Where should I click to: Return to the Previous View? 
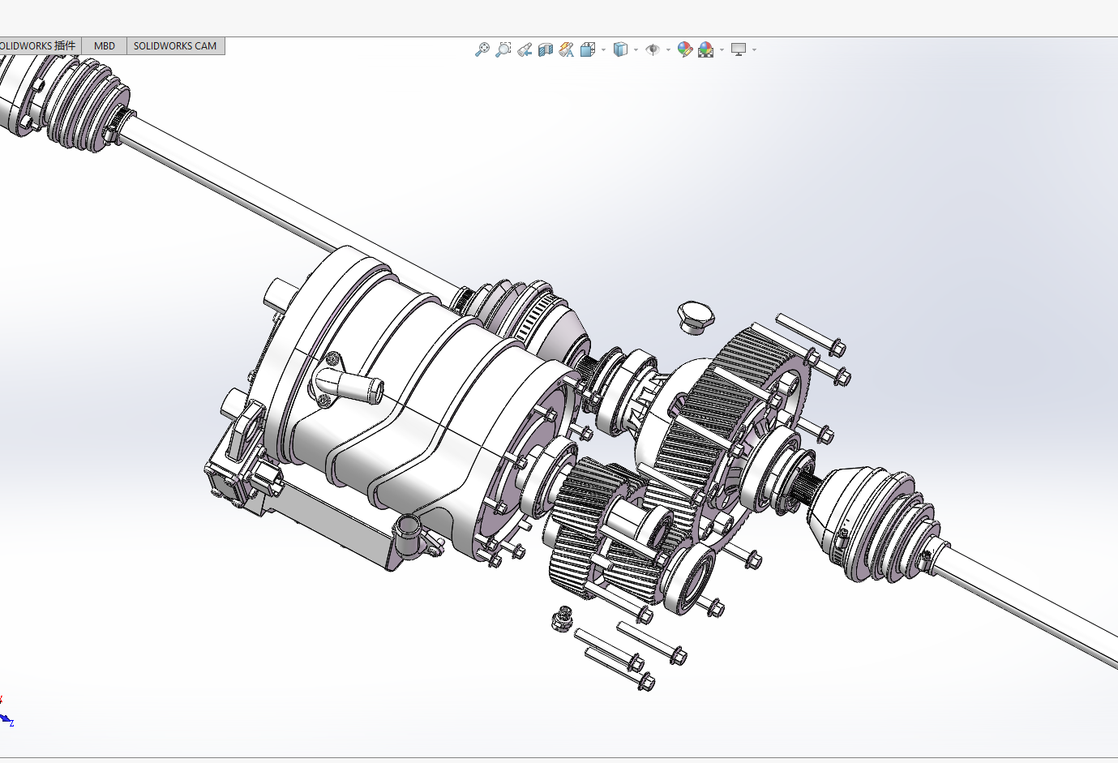point(525,49)
